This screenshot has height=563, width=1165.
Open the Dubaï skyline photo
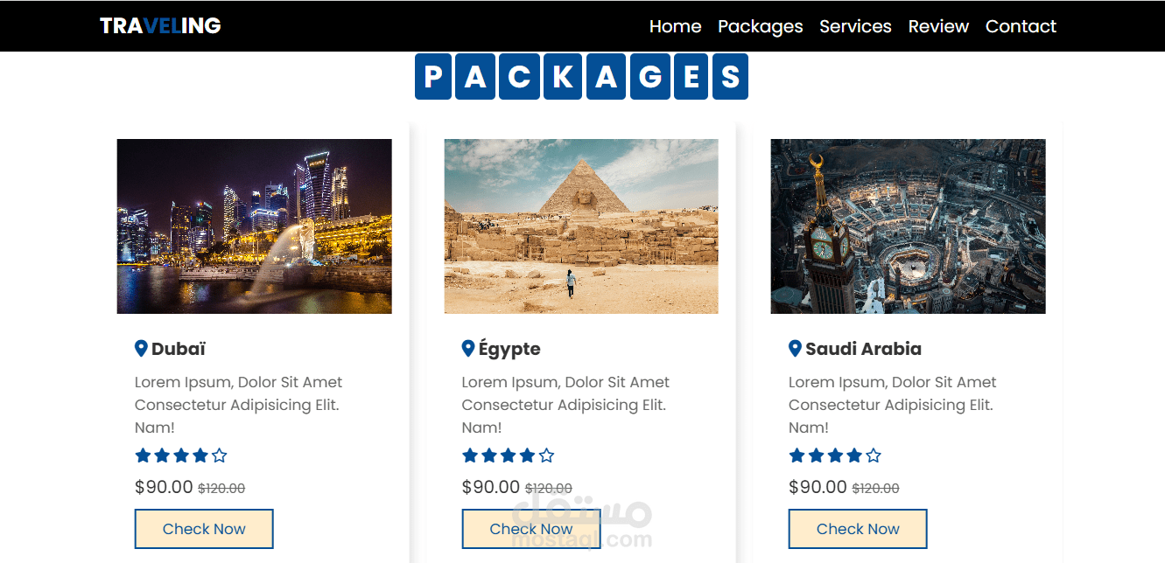[254, 226]
